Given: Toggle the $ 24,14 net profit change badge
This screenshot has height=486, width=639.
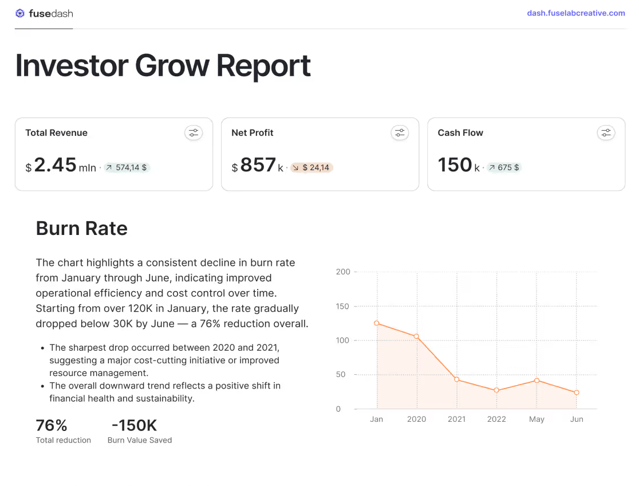Looking at the screenshot, I should pos(311,167).
